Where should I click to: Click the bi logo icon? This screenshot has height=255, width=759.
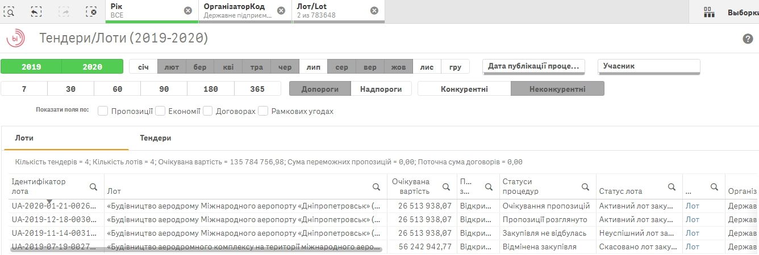(15, 38)
